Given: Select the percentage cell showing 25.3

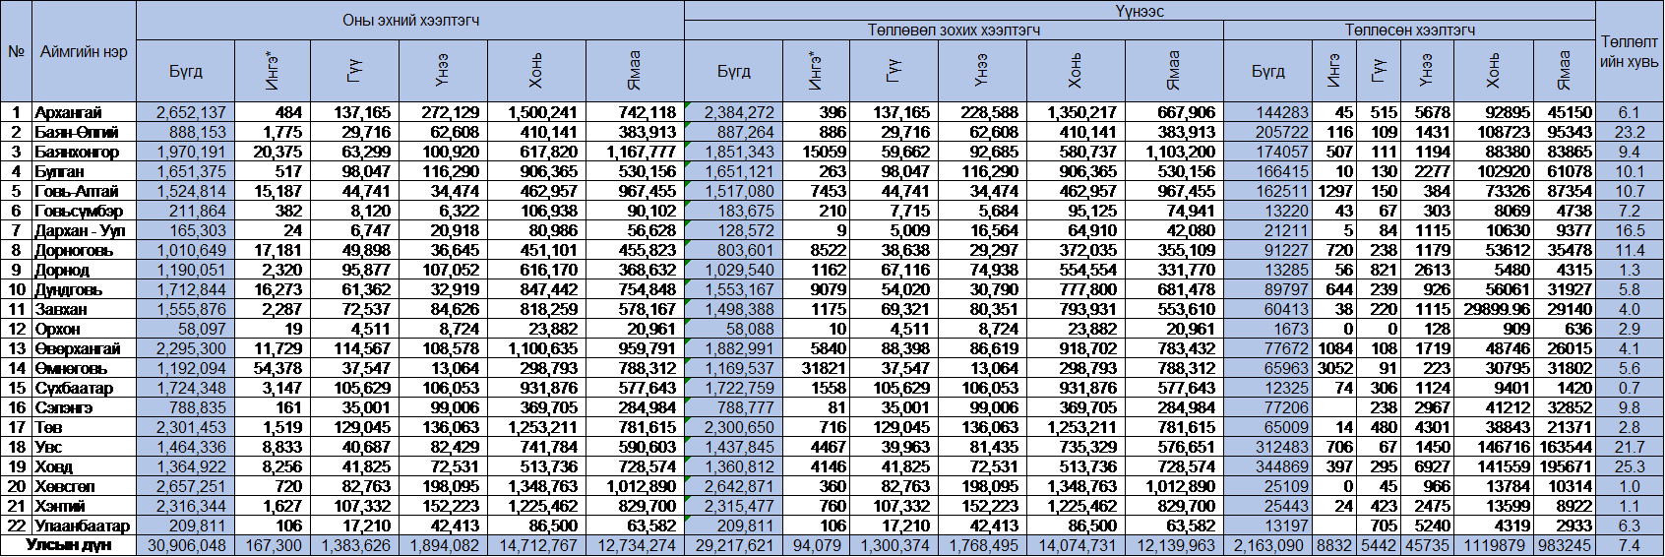Looking at the screenshot, I should [x=1629, y=466].
